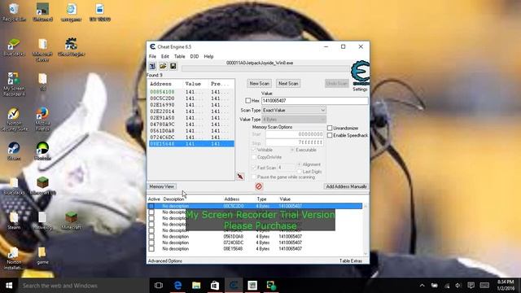Show hidden system tray icons chevron
Screen dimensions: 521x293
coord(422,286)
